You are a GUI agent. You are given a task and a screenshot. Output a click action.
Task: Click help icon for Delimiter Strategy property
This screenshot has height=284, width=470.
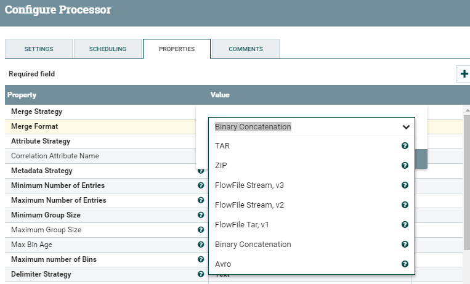click(201, 274)
